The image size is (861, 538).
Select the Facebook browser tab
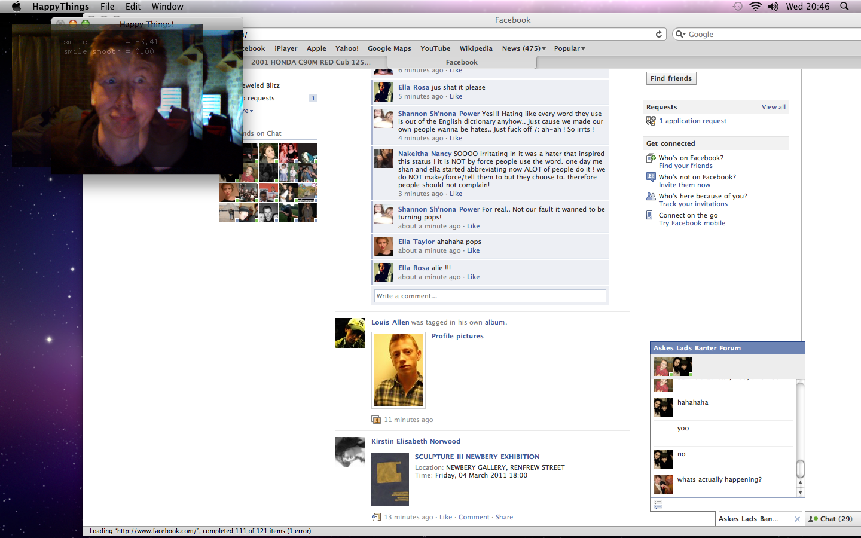point(462,62)
